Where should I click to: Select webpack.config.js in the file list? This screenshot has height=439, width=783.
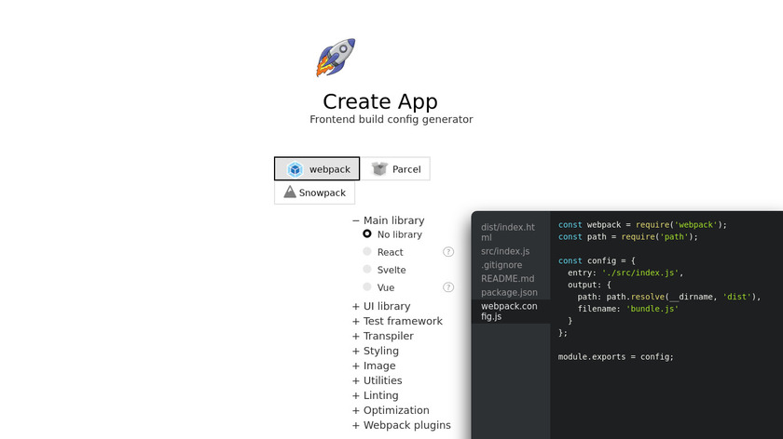[x=511, y=311]
